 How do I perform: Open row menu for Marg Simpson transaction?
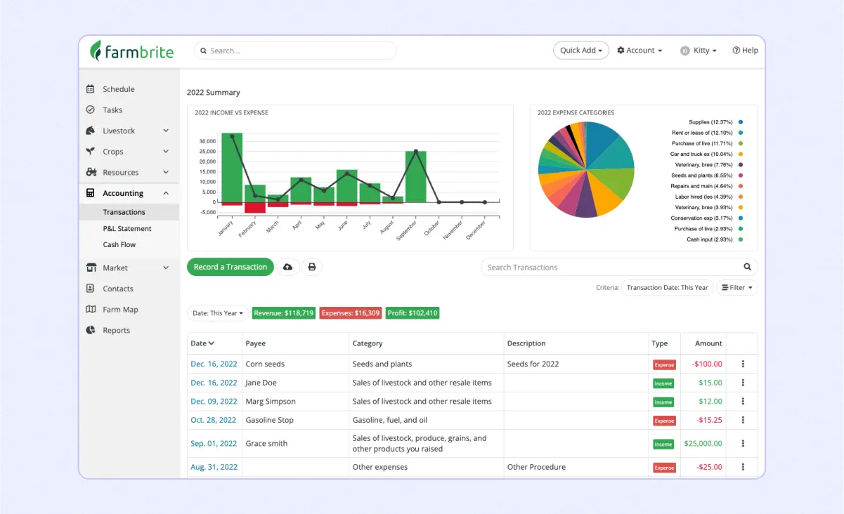tap(743, 402)
